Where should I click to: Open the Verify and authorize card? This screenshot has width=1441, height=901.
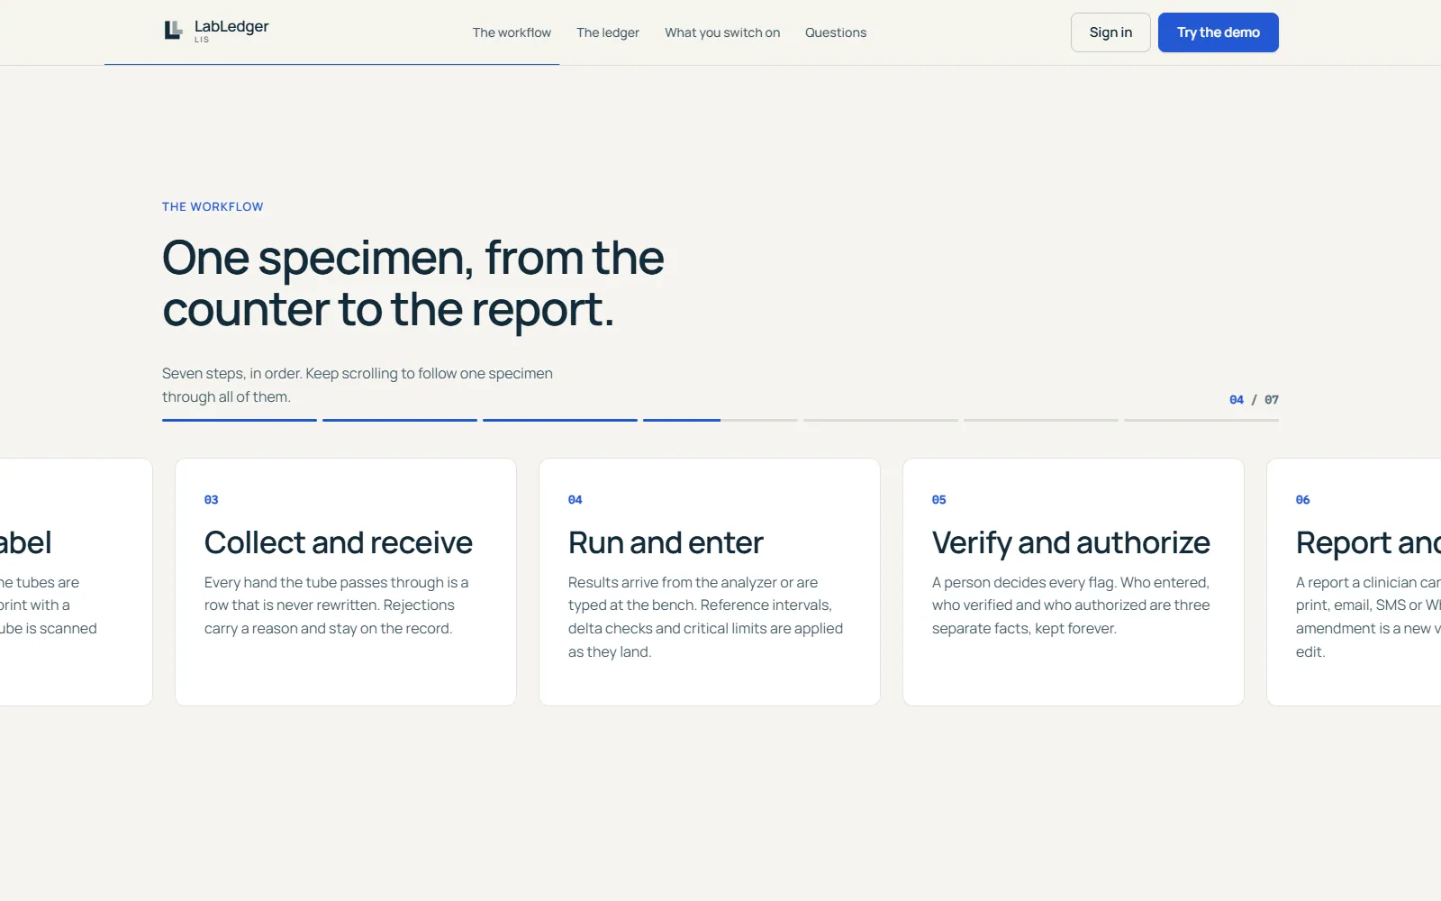1074,582
